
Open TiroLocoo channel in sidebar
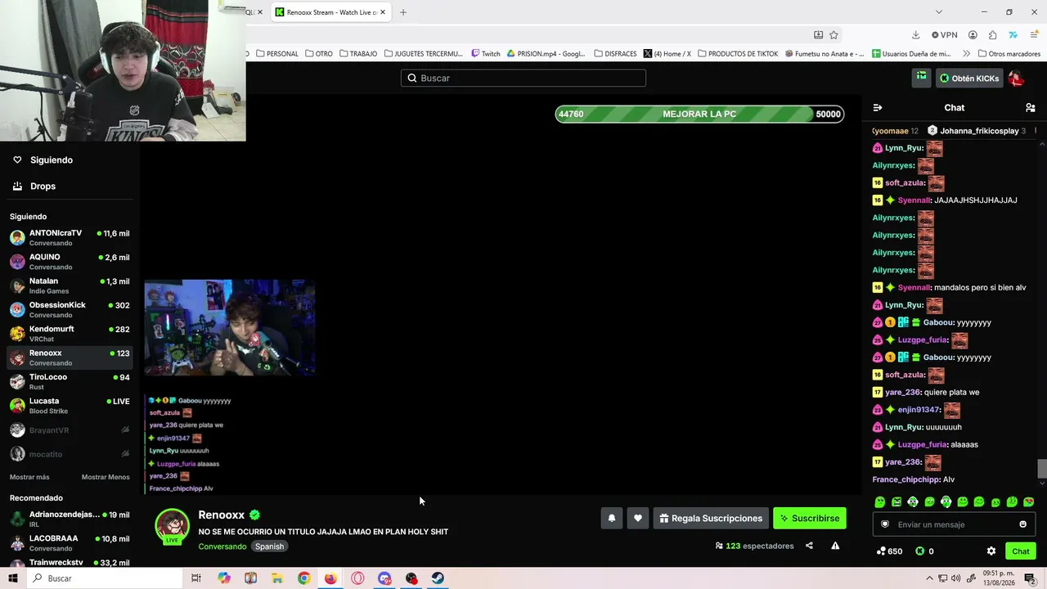click(x=70, y=381)
